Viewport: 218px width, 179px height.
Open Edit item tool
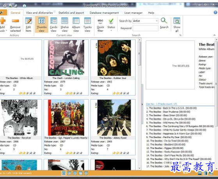pos(28,25)
